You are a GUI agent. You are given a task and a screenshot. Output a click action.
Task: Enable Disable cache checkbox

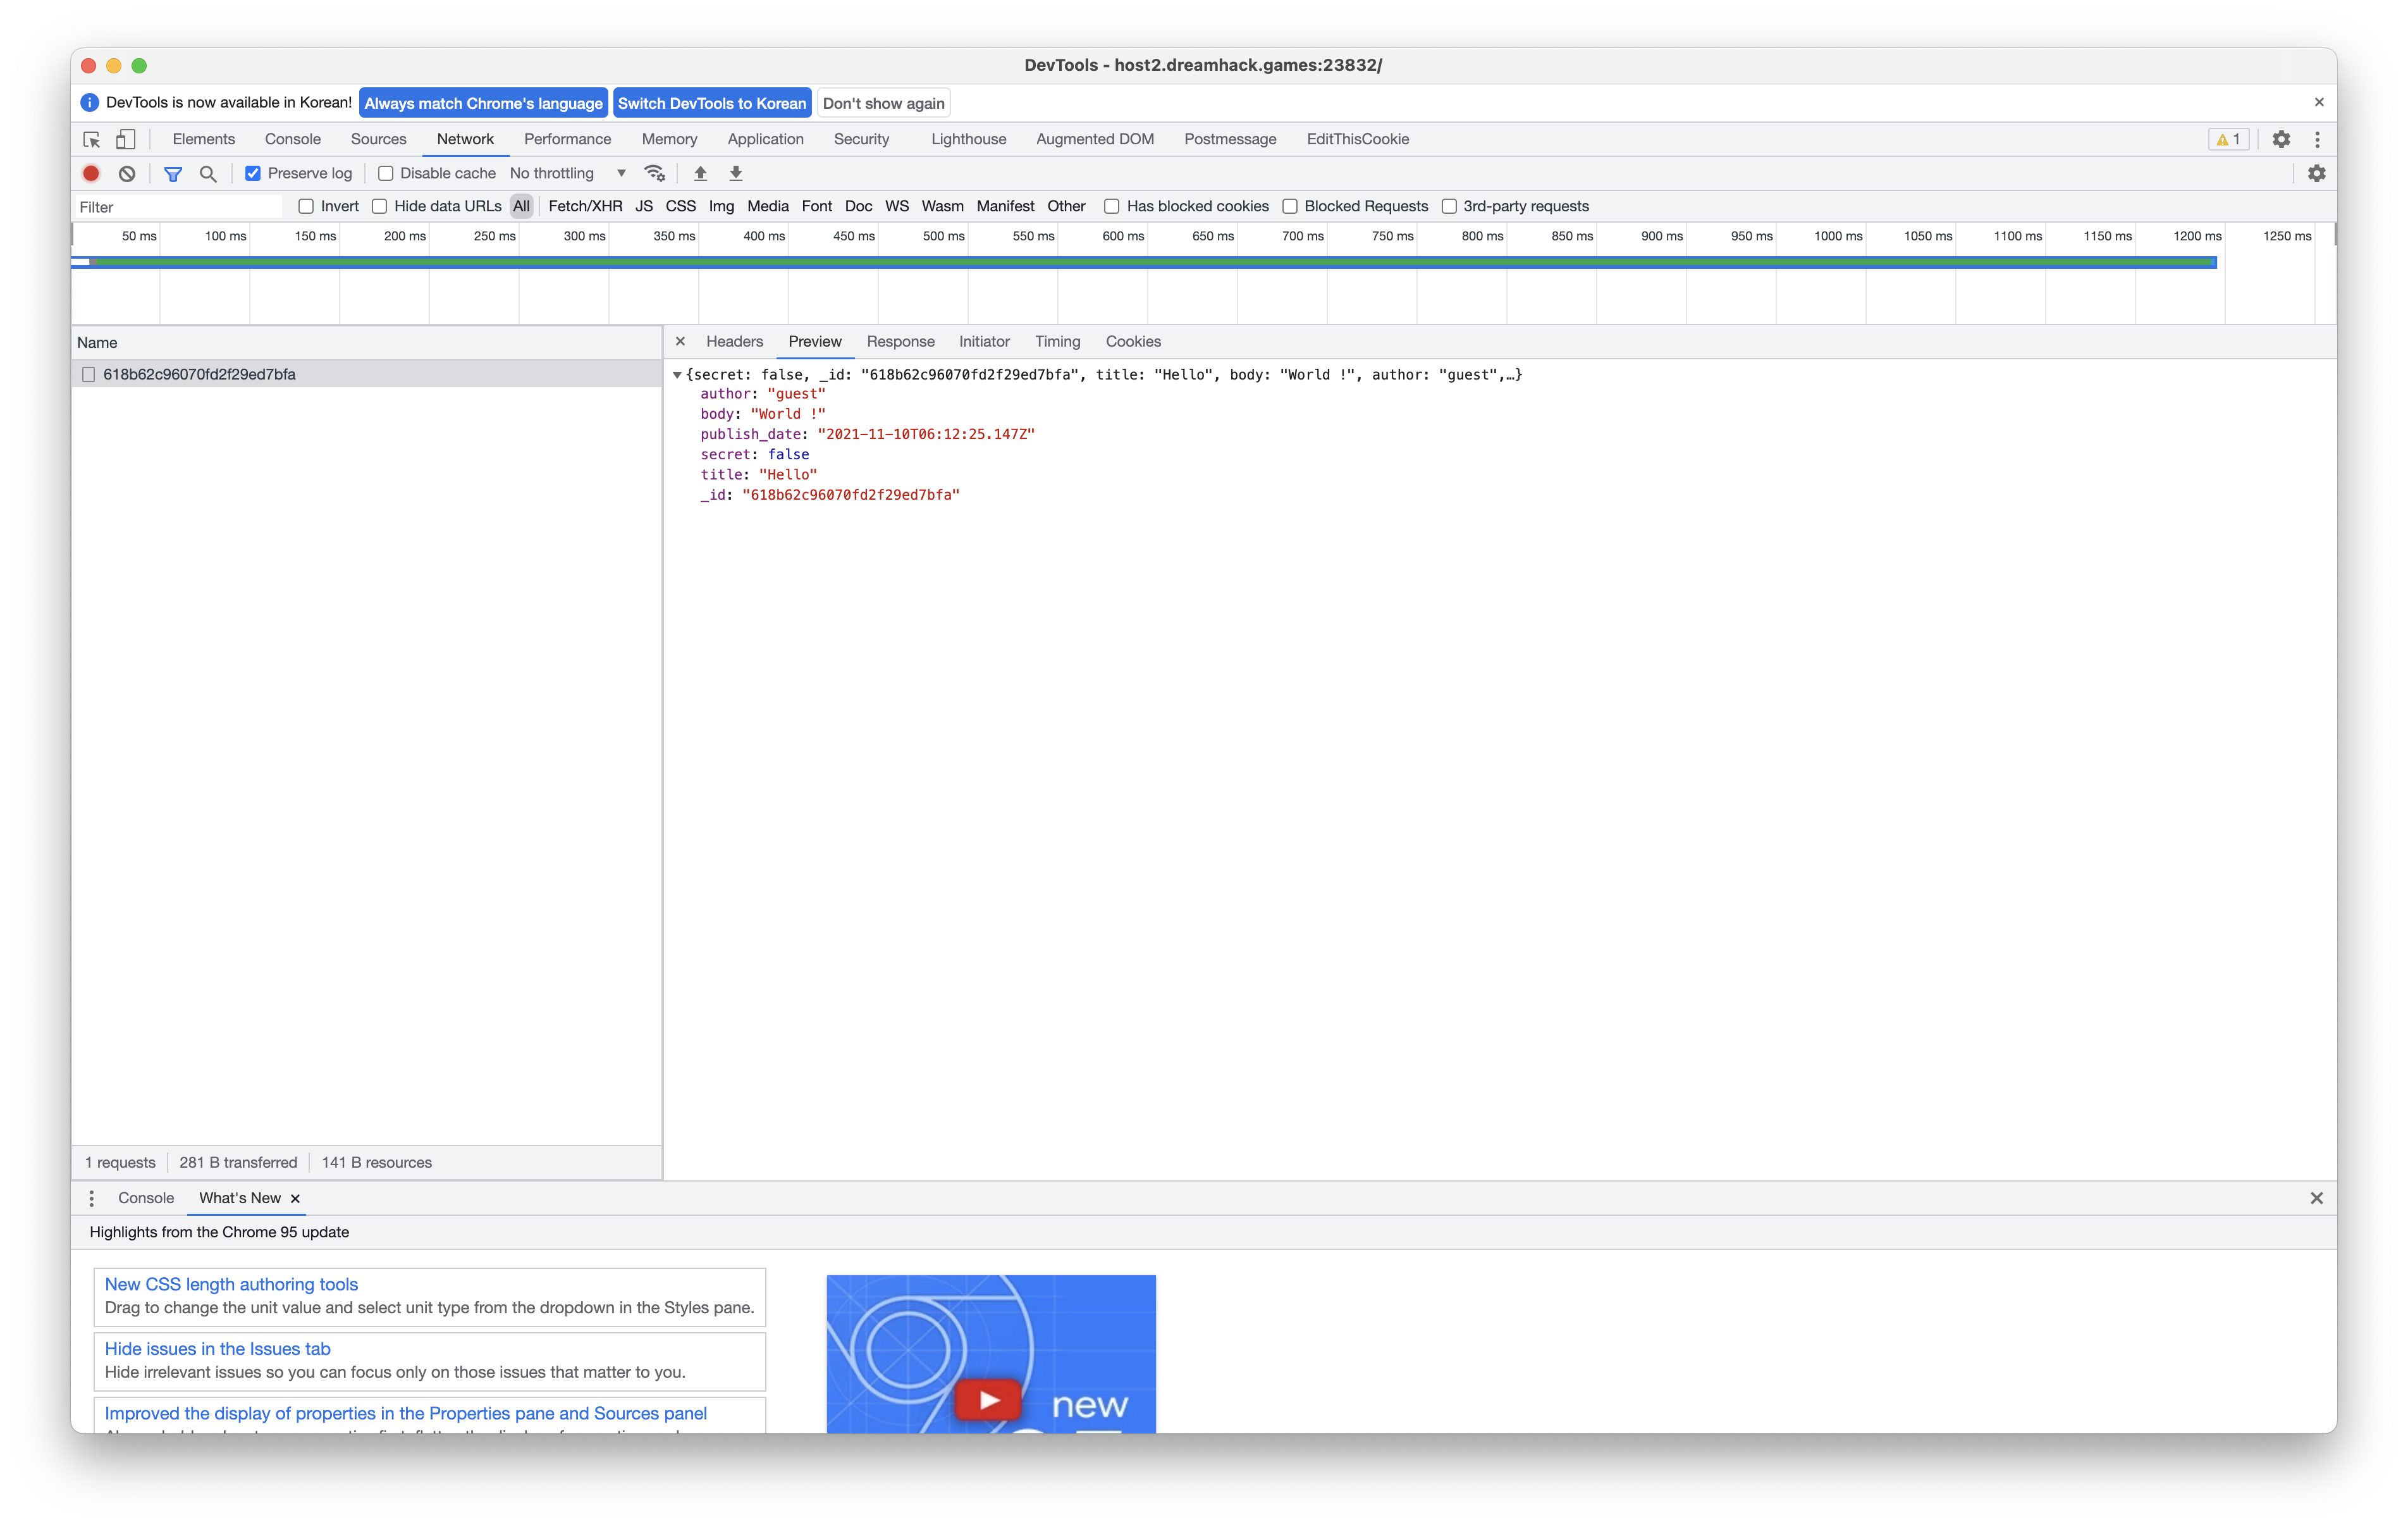385,173
